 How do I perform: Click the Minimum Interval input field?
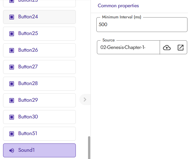click(x=142, y=25)
